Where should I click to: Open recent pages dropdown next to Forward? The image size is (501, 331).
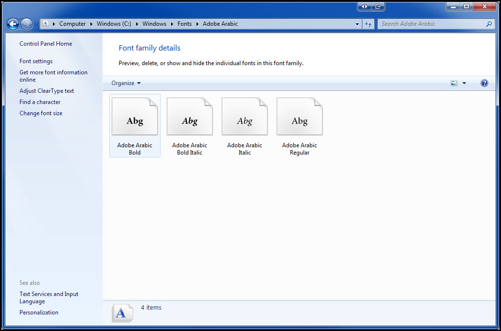pyautogui.click(x=36, y=24)
